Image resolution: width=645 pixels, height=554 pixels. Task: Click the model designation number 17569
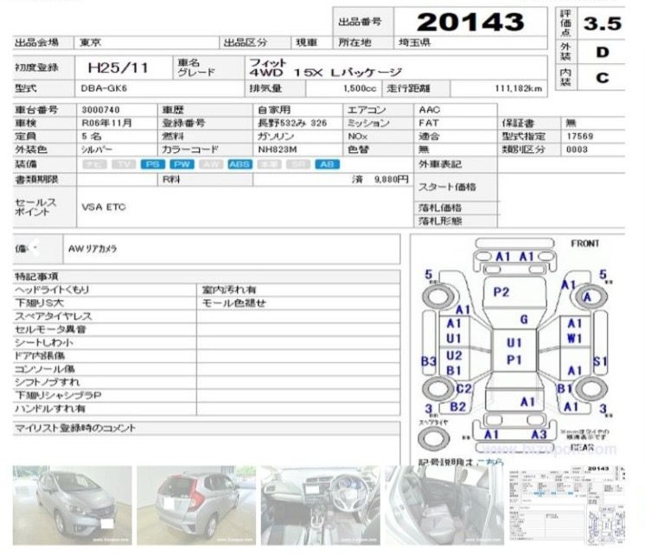[580, 137]
